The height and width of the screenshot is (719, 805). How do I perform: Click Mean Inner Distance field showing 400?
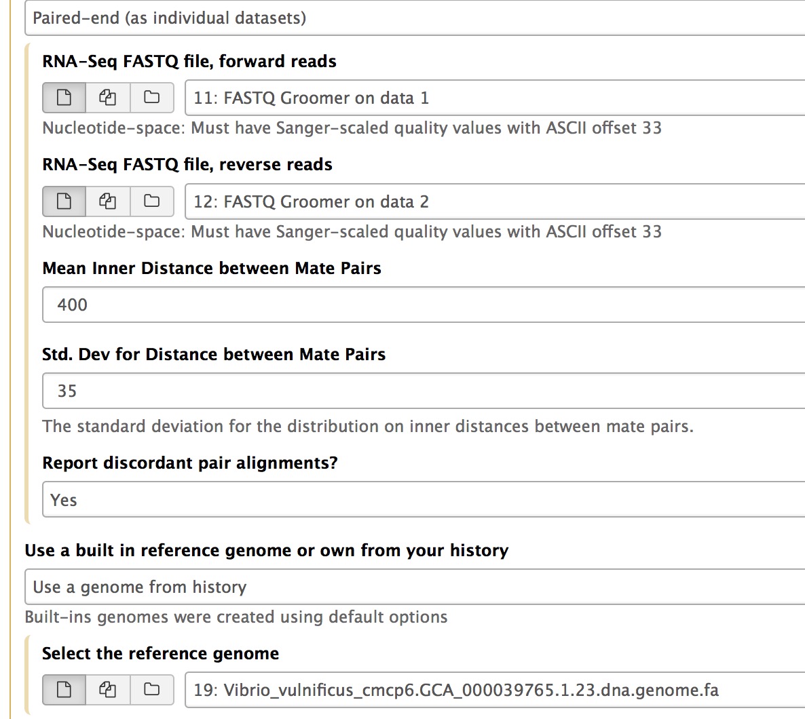tap(422, 305)
